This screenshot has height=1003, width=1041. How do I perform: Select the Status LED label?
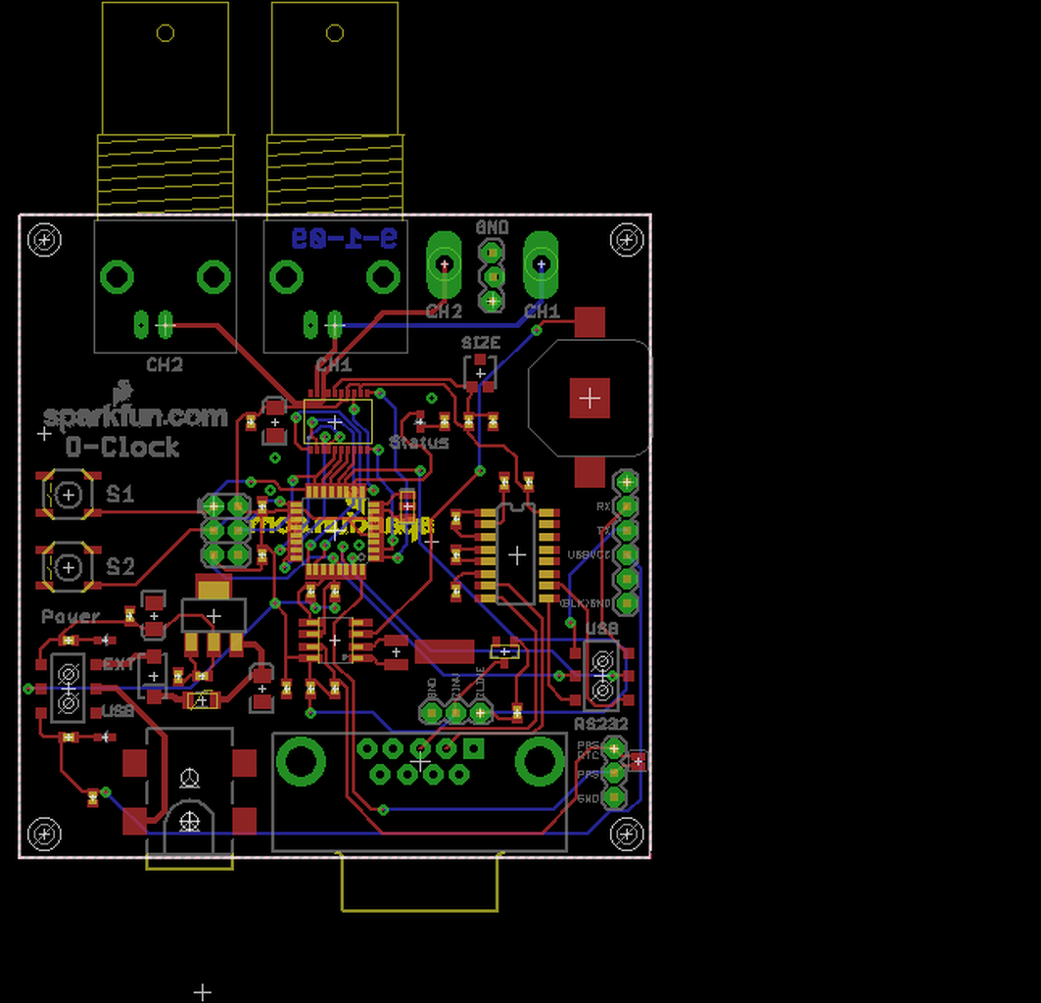(x=419, y=443)
